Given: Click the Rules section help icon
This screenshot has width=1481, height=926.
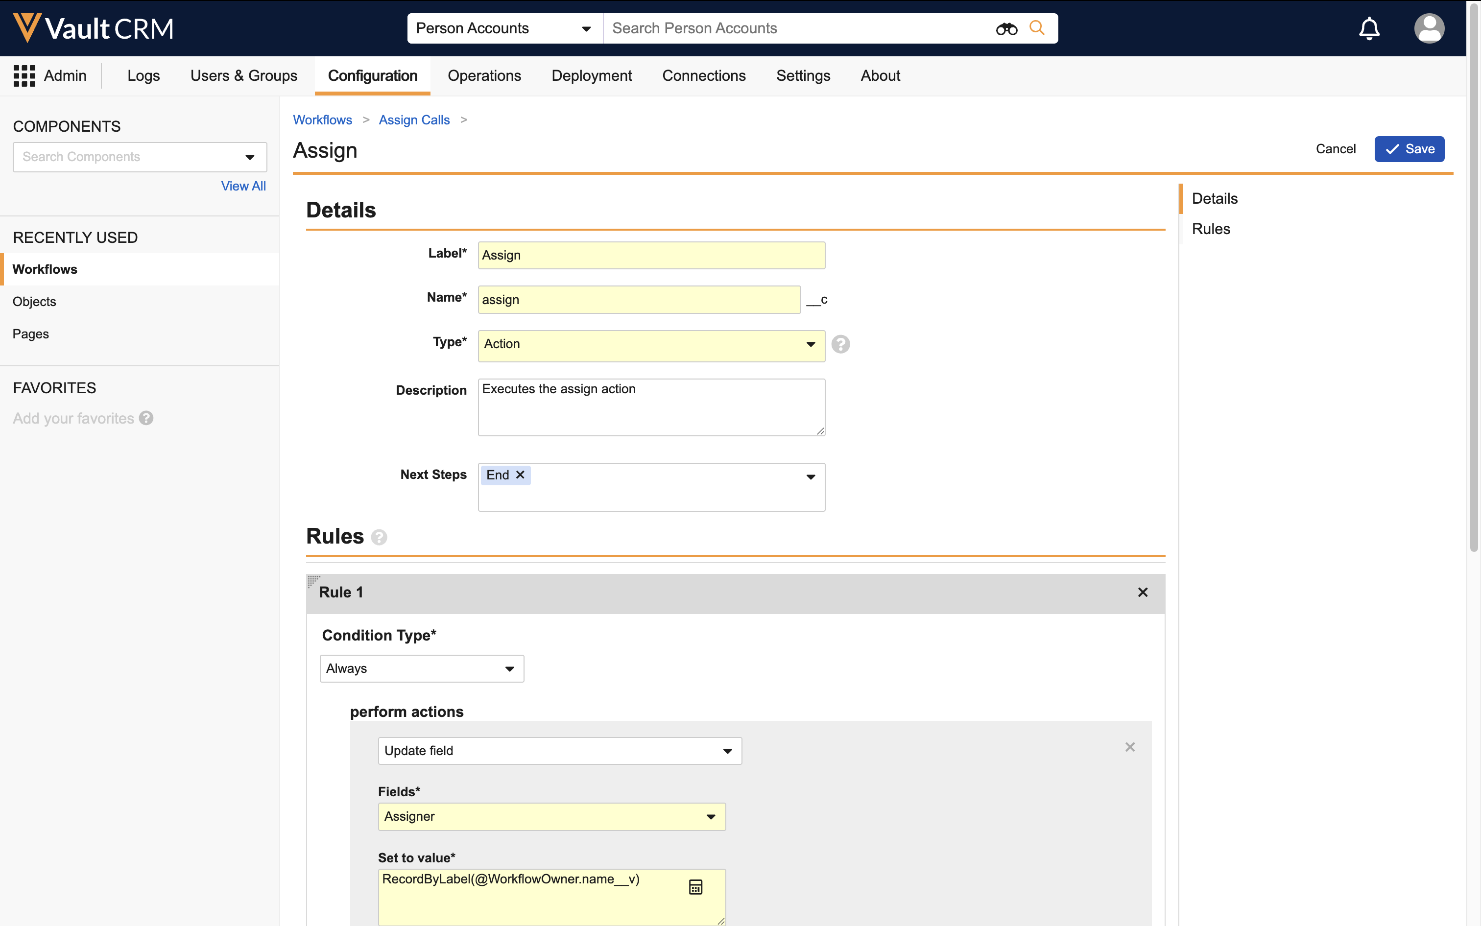Looking at the screenshot, I should (379, 537).
